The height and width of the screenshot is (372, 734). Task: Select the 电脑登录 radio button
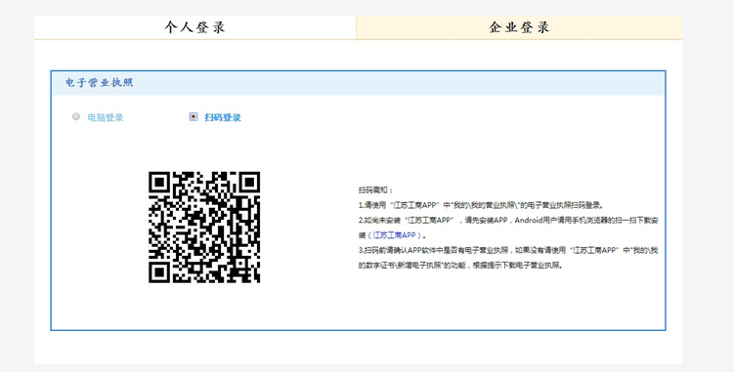[76, 116]
